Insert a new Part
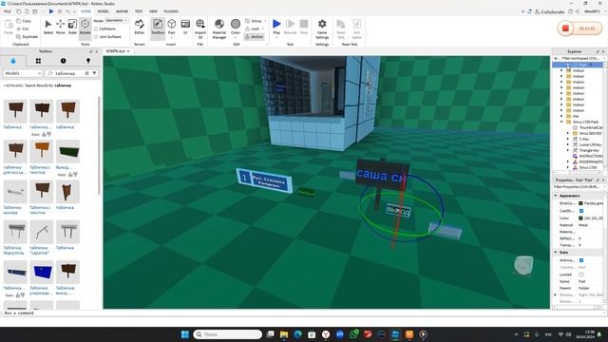The width and height of the screenshot is (608, 342). click(x=171, y=28)
